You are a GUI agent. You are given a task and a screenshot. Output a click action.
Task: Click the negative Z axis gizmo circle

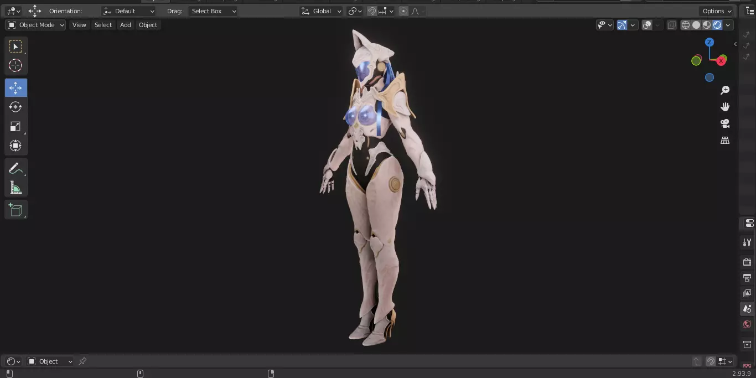pyautogui.click(x=710, y=78)
